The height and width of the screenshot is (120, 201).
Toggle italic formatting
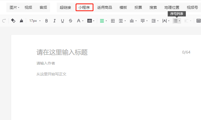point(55,21)
